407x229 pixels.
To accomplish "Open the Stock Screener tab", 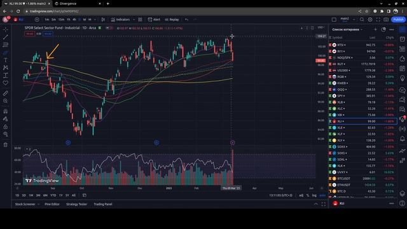I will pyautogui.click(x=25, y=204).
